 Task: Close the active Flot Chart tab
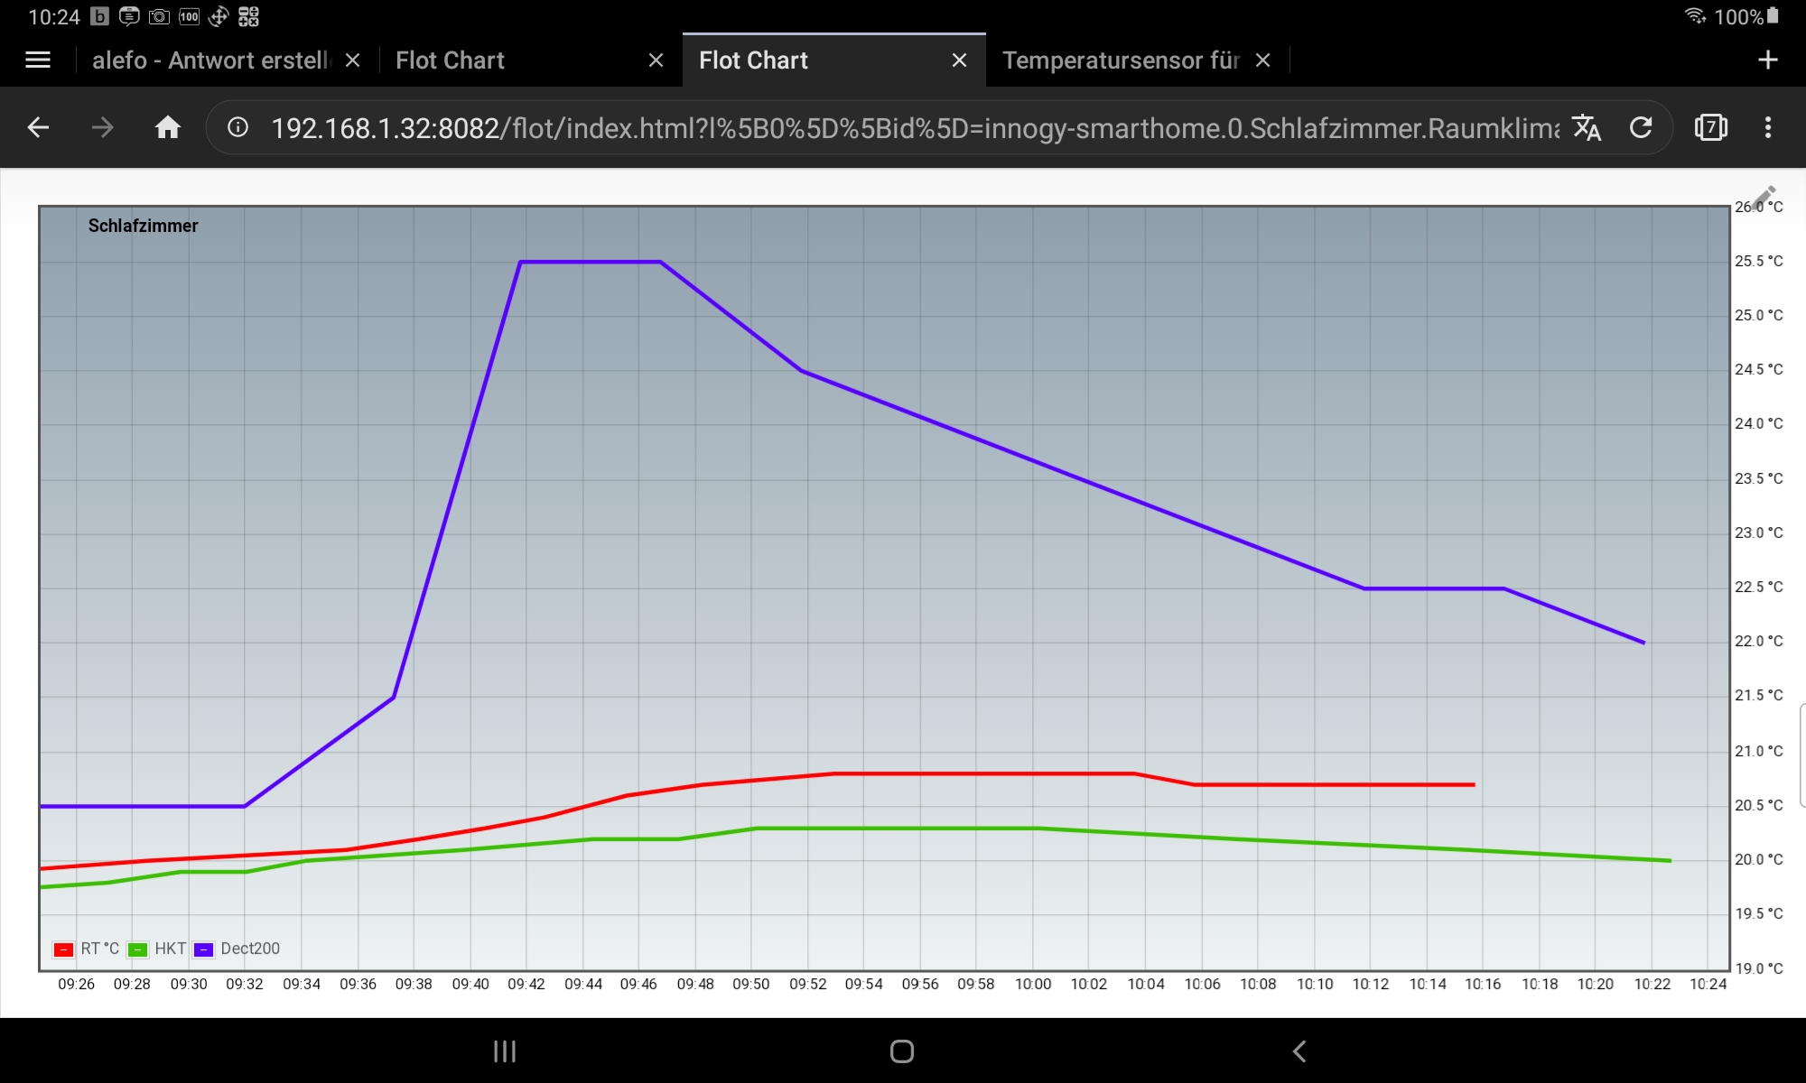[x=959, y=60]
